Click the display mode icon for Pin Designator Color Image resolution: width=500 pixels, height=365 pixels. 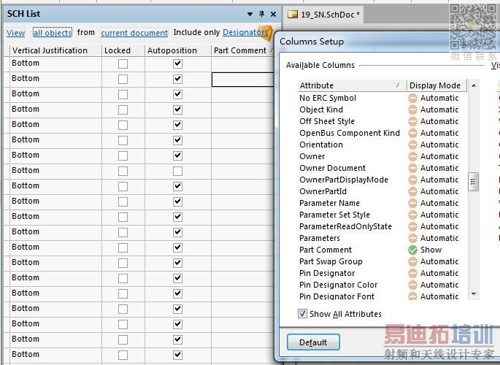click(412, 285)
